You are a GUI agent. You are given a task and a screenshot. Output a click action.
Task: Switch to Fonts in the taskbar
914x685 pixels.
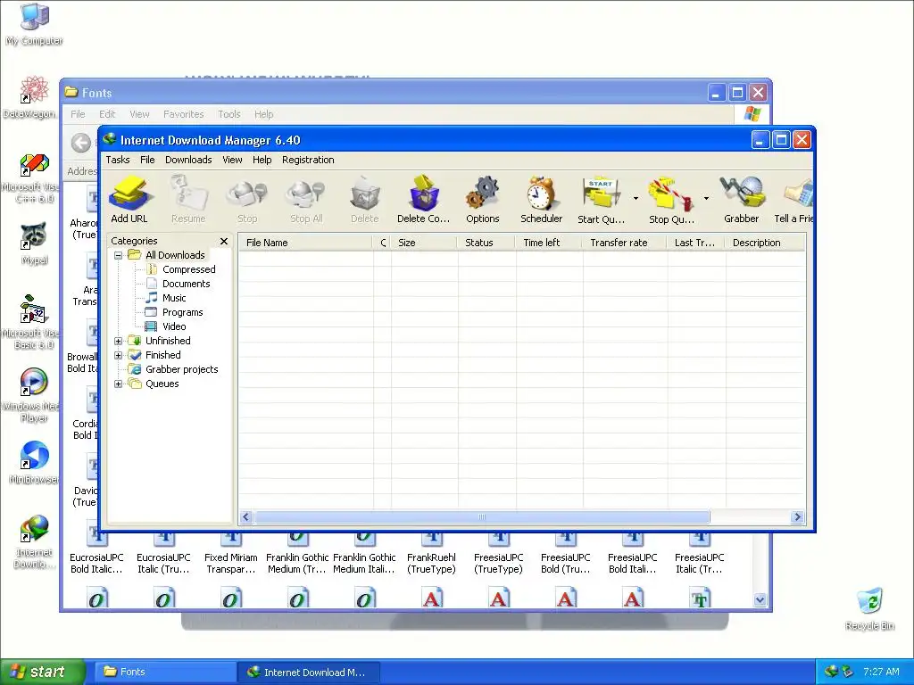165,673
